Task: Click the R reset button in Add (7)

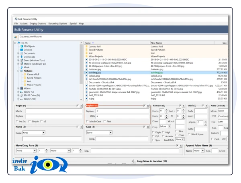Action: [206, 106]
